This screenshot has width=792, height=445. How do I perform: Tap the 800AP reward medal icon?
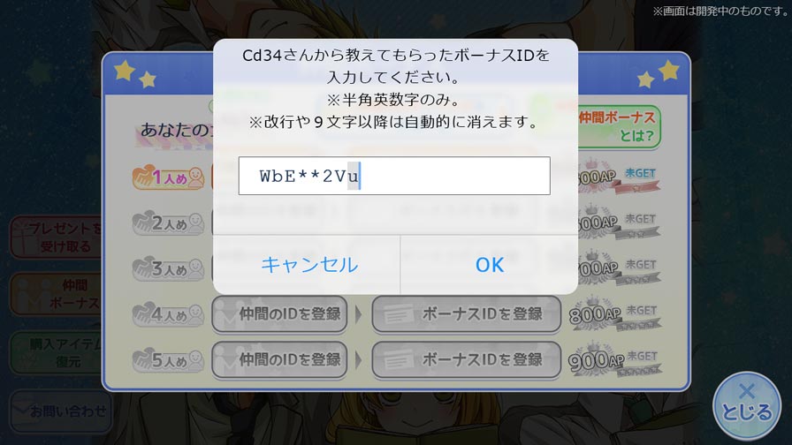(596, 314)
